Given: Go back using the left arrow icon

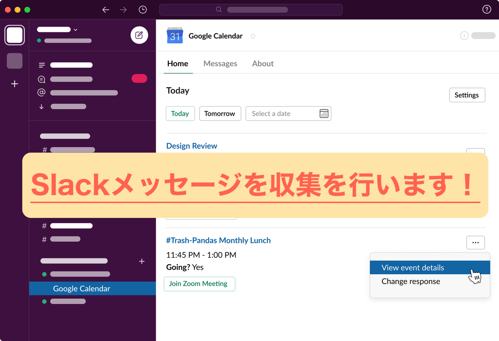Looking at the screenshot, I should pos(106,9).
